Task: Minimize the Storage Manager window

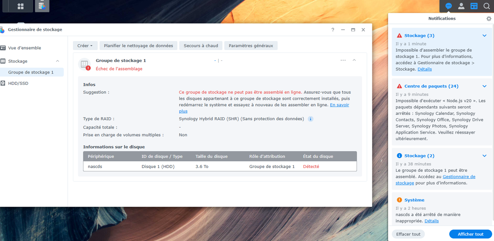Action: point(343,30)
